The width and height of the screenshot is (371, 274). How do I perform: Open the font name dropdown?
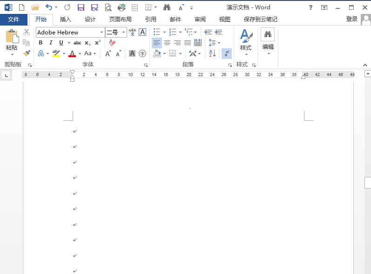click(x=101, y=33)
